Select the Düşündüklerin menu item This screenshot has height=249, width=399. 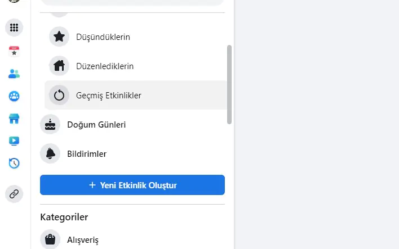(103, 37)
